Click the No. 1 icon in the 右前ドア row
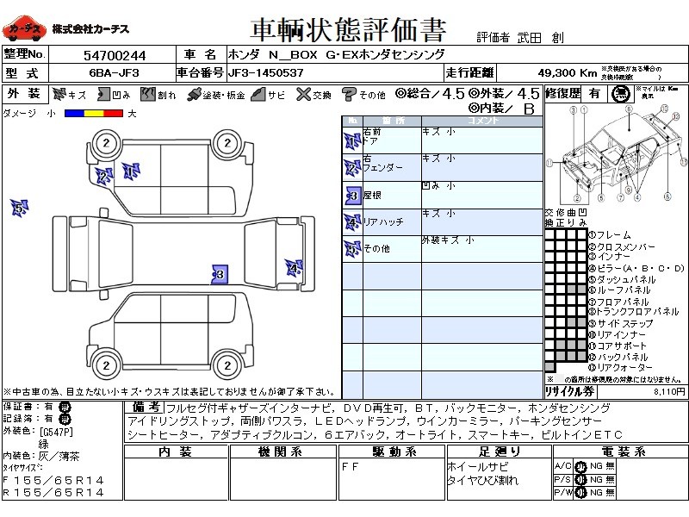The width and height of the screenshot is (689, 517). coord(352,141)
